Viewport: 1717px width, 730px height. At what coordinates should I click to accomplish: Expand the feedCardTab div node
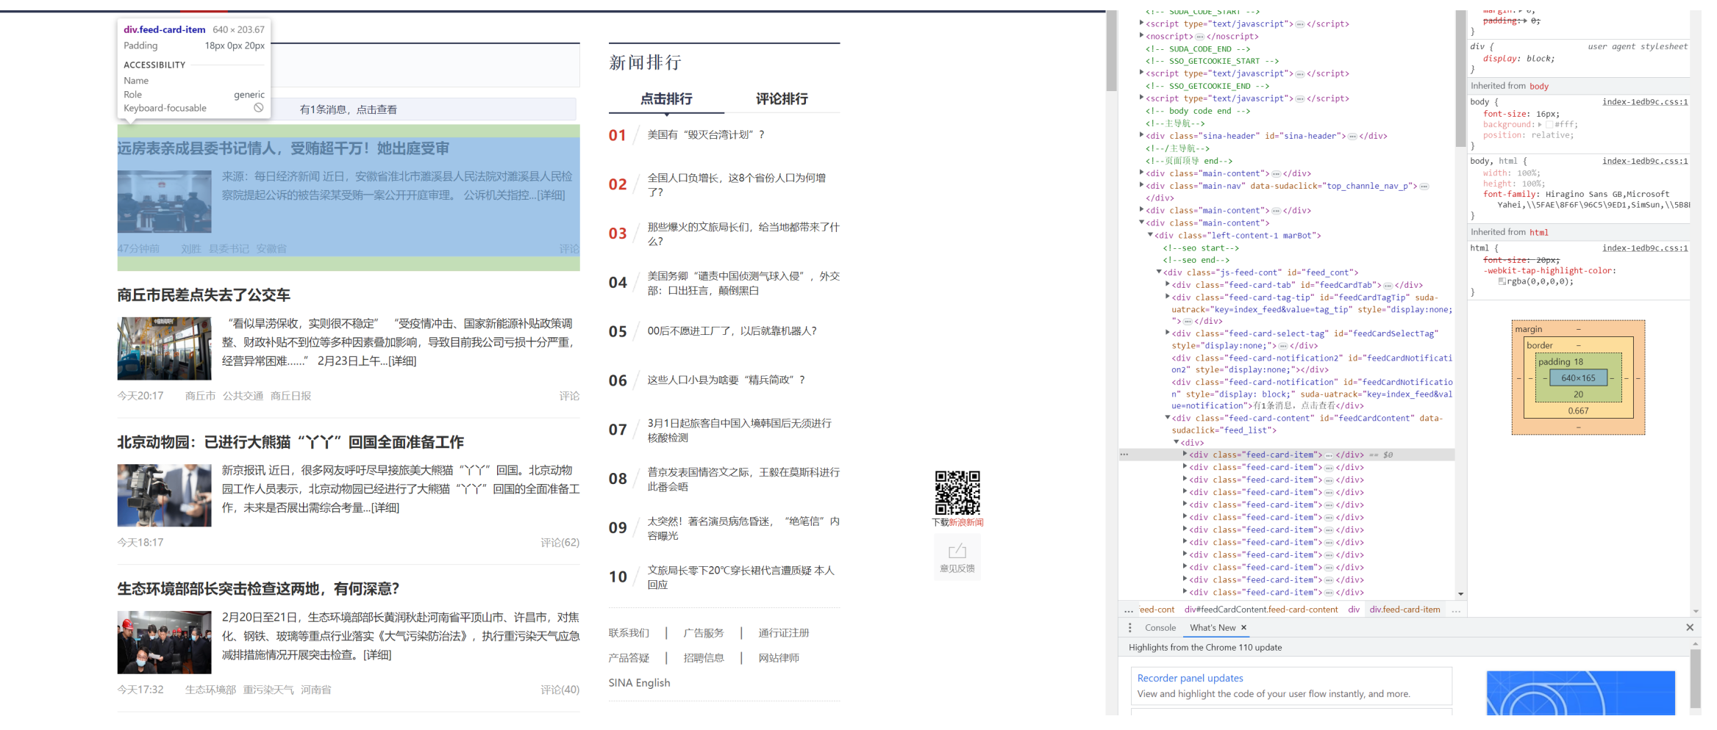(1167, 285)
